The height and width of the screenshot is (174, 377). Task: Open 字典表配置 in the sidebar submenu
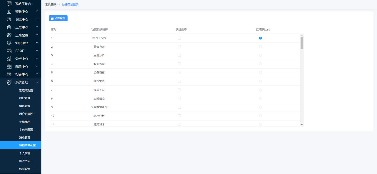point(26,130)
